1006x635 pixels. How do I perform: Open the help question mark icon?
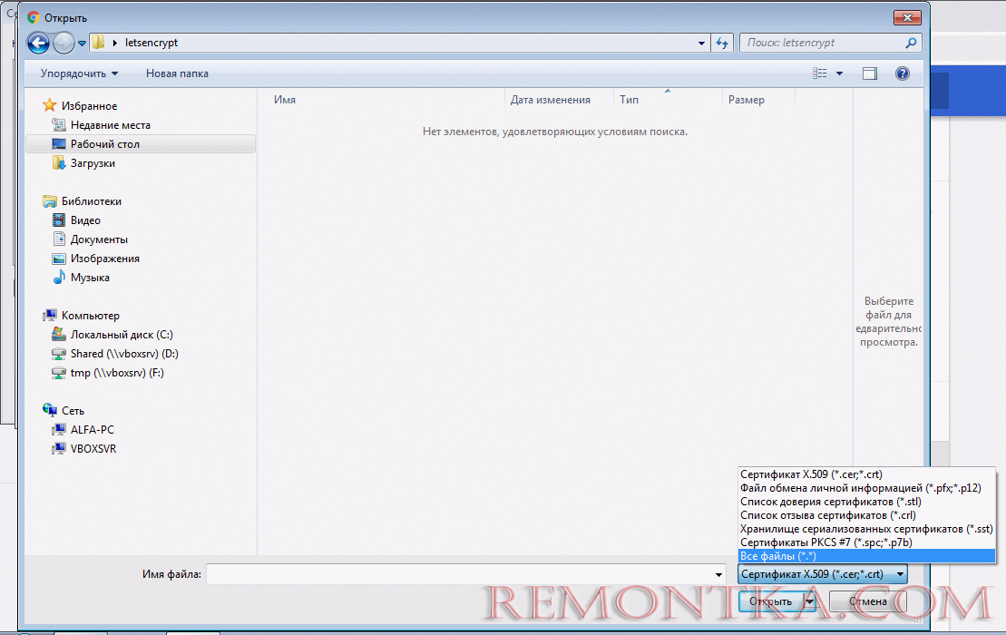pyautogui.click(x=902, y=73)
